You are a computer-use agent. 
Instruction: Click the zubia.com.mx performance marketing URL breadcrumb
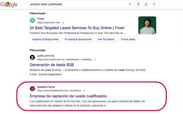click(64, 59)
